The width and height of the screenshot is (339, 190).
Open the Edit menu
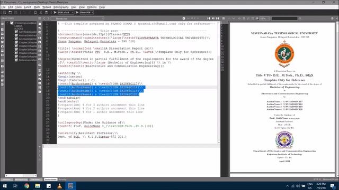pos(11,7)
